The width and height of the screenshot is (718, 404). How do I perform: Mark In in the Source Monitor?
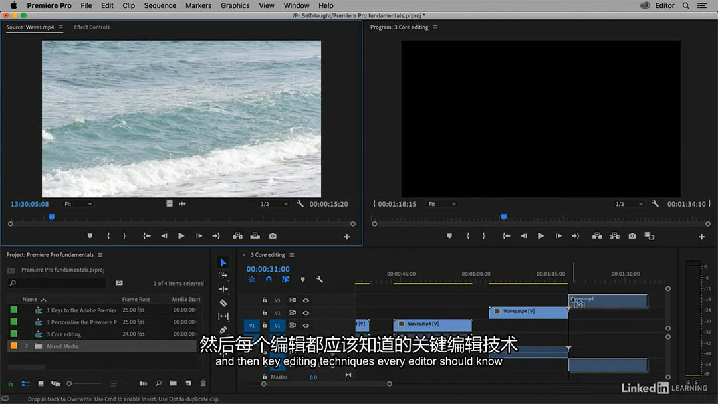[x=108, y=236]
